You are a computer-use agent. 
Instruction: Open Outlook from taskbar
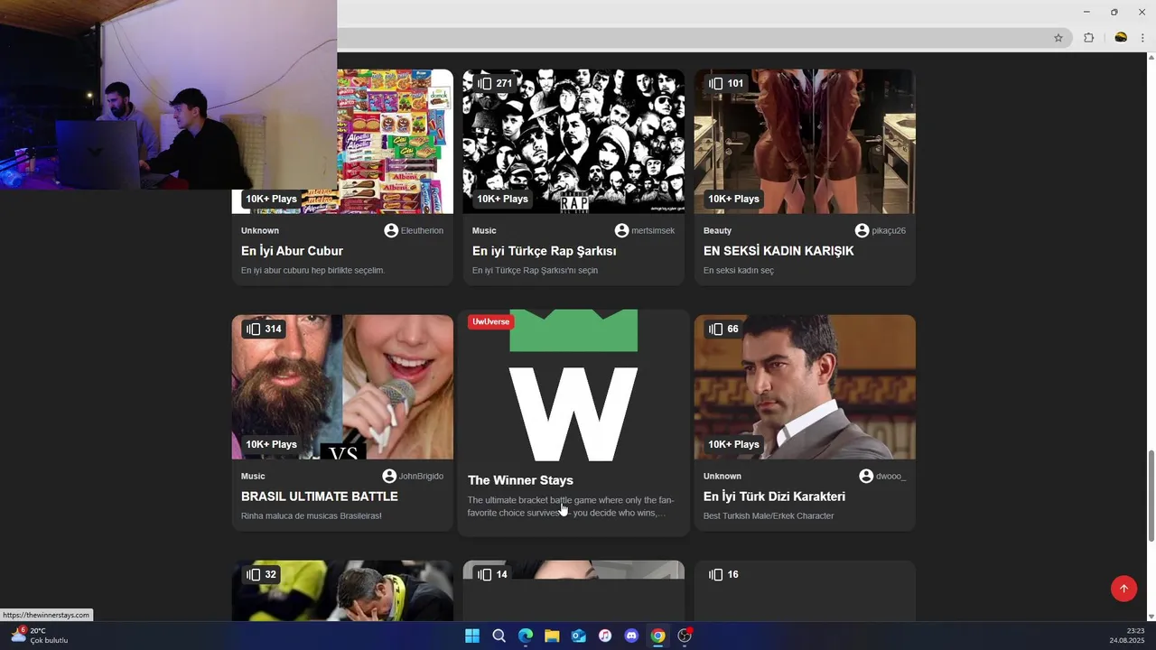(x=578, y=636)
